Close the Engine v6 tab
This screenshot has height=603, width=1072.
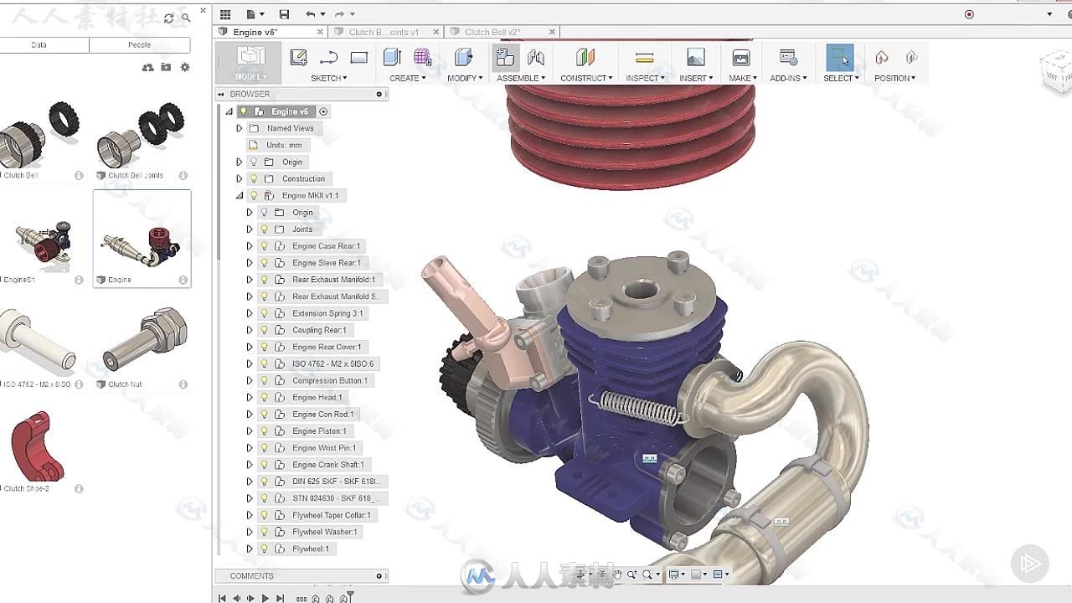tap(319, 32)
